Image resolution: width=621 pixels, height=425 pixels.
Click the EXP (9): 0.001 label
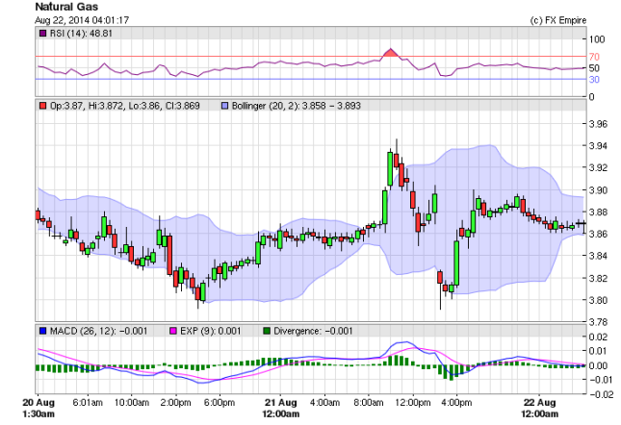(x=210, y=331)
